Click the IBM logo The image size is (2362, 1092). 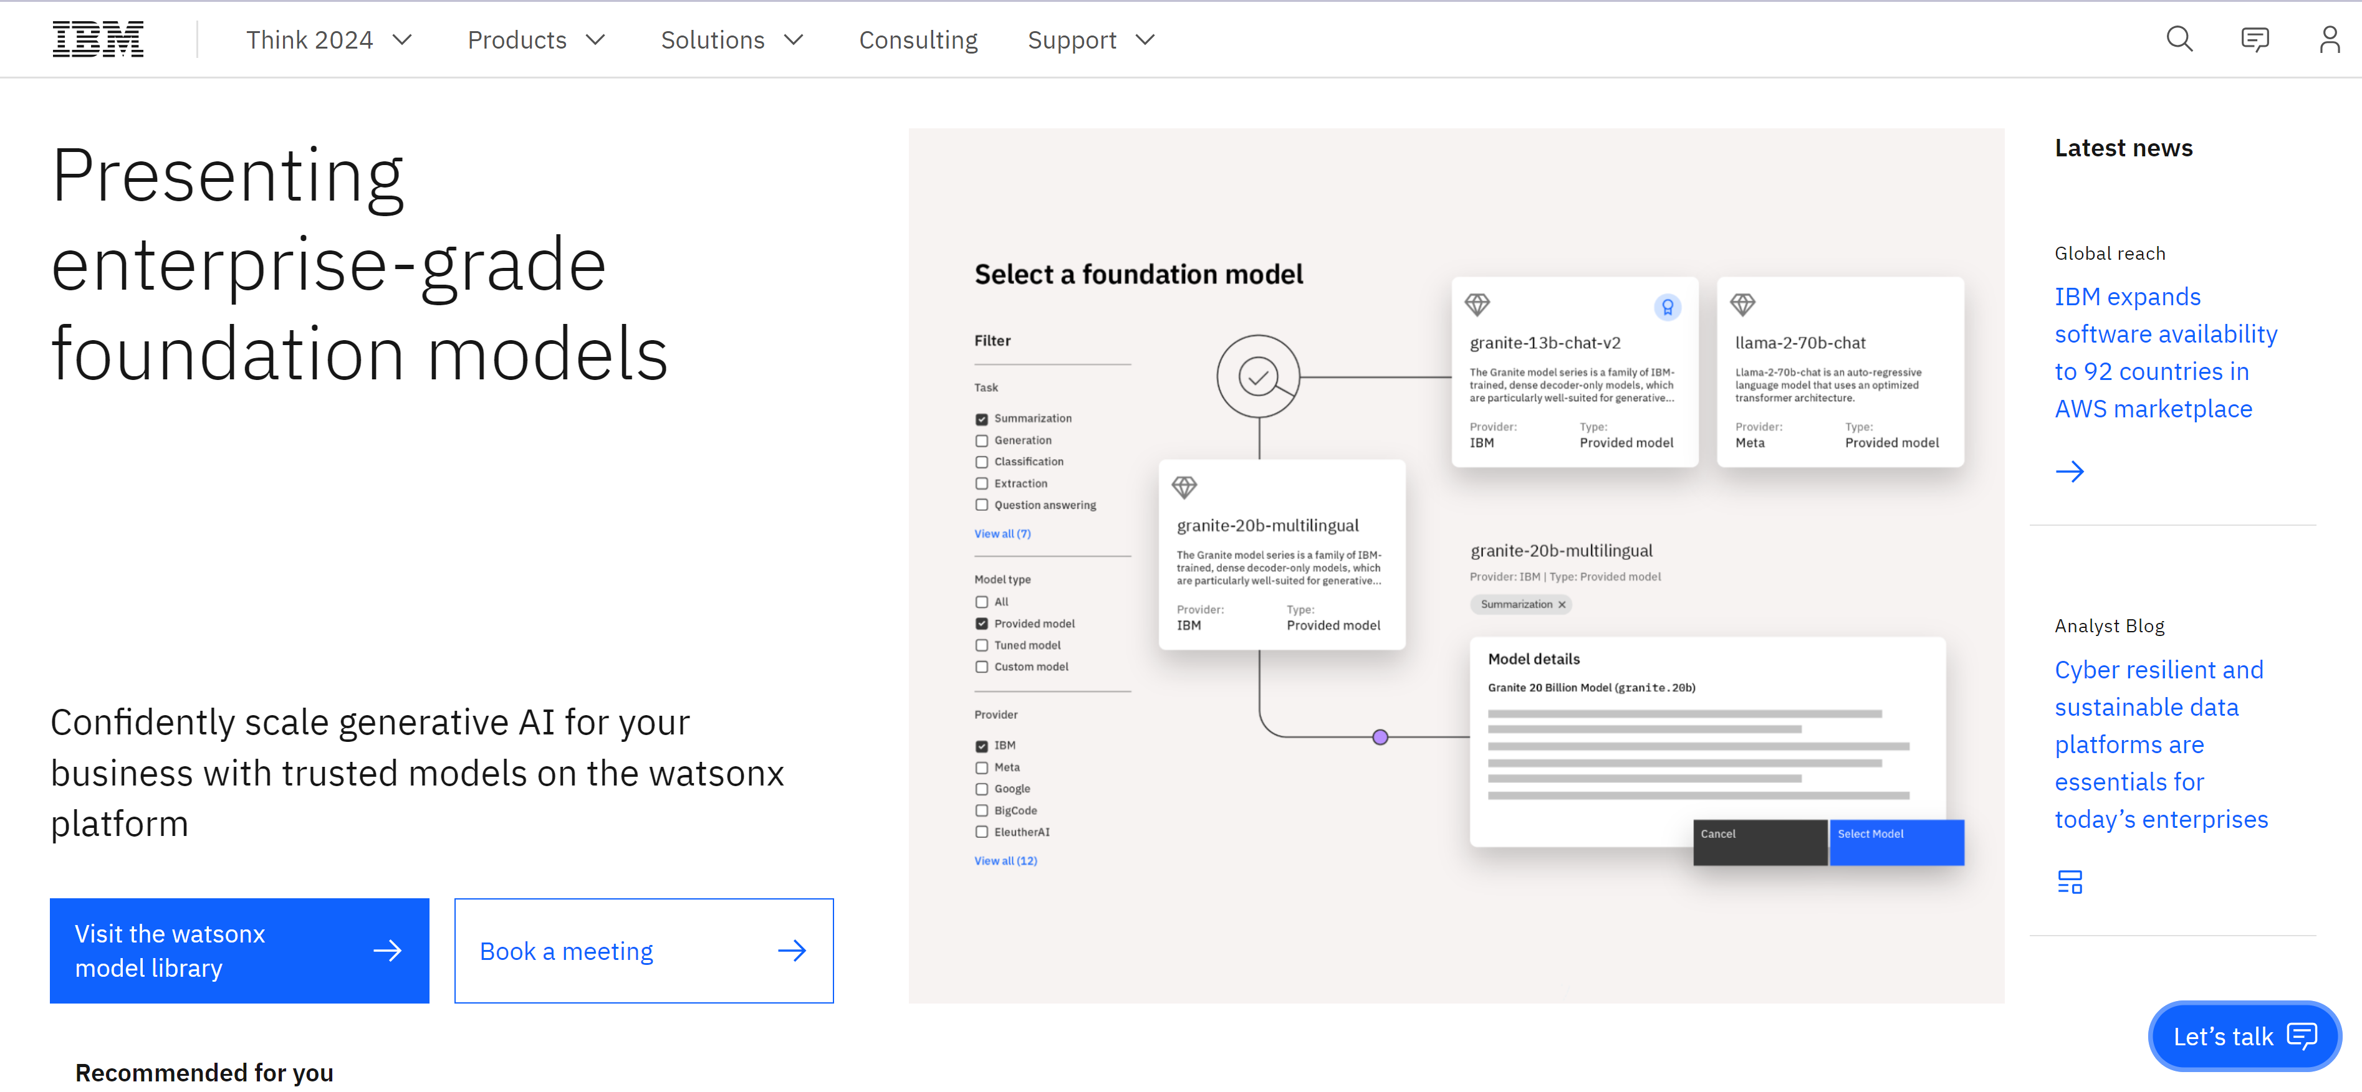[x=98, y=39]
